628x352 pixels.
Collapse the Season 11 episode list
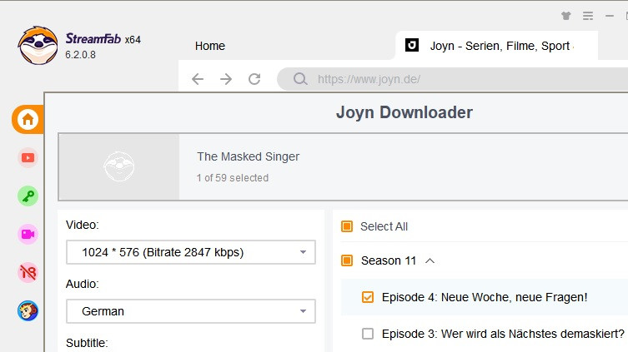coord(430,260)
